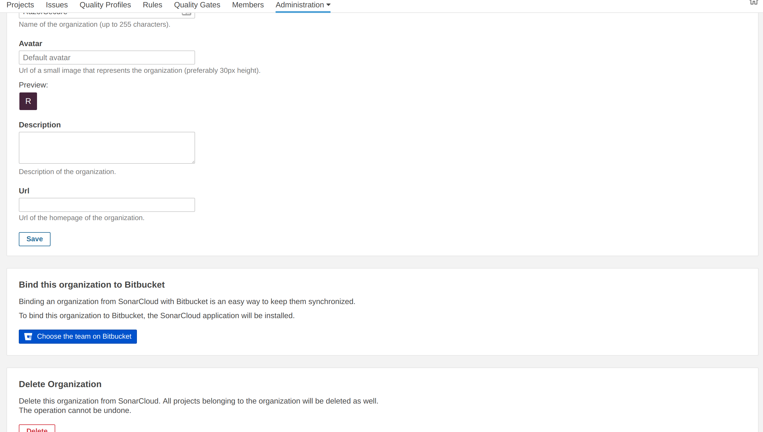Viewport: 763px width, 432px height.
Task: Click the caret arrow beside Administration
Action: [x=328, y=5]
